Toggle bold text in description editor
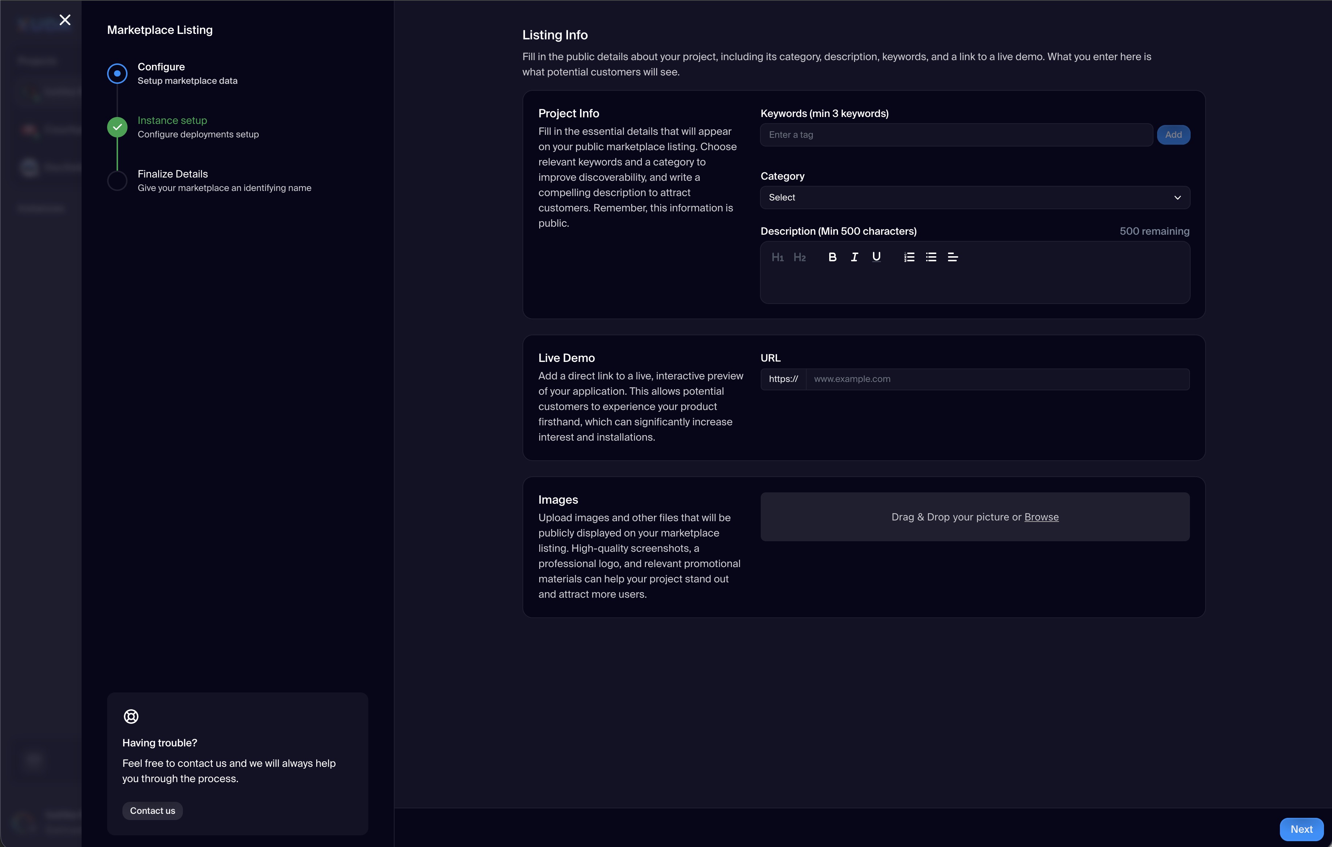The height and width of the screenshot is (847, 1332). coord(832,257)
